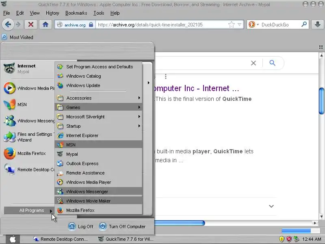The width and height of the screenshot is (325, 244).
Task: Open the History menu
Action: 52,13
